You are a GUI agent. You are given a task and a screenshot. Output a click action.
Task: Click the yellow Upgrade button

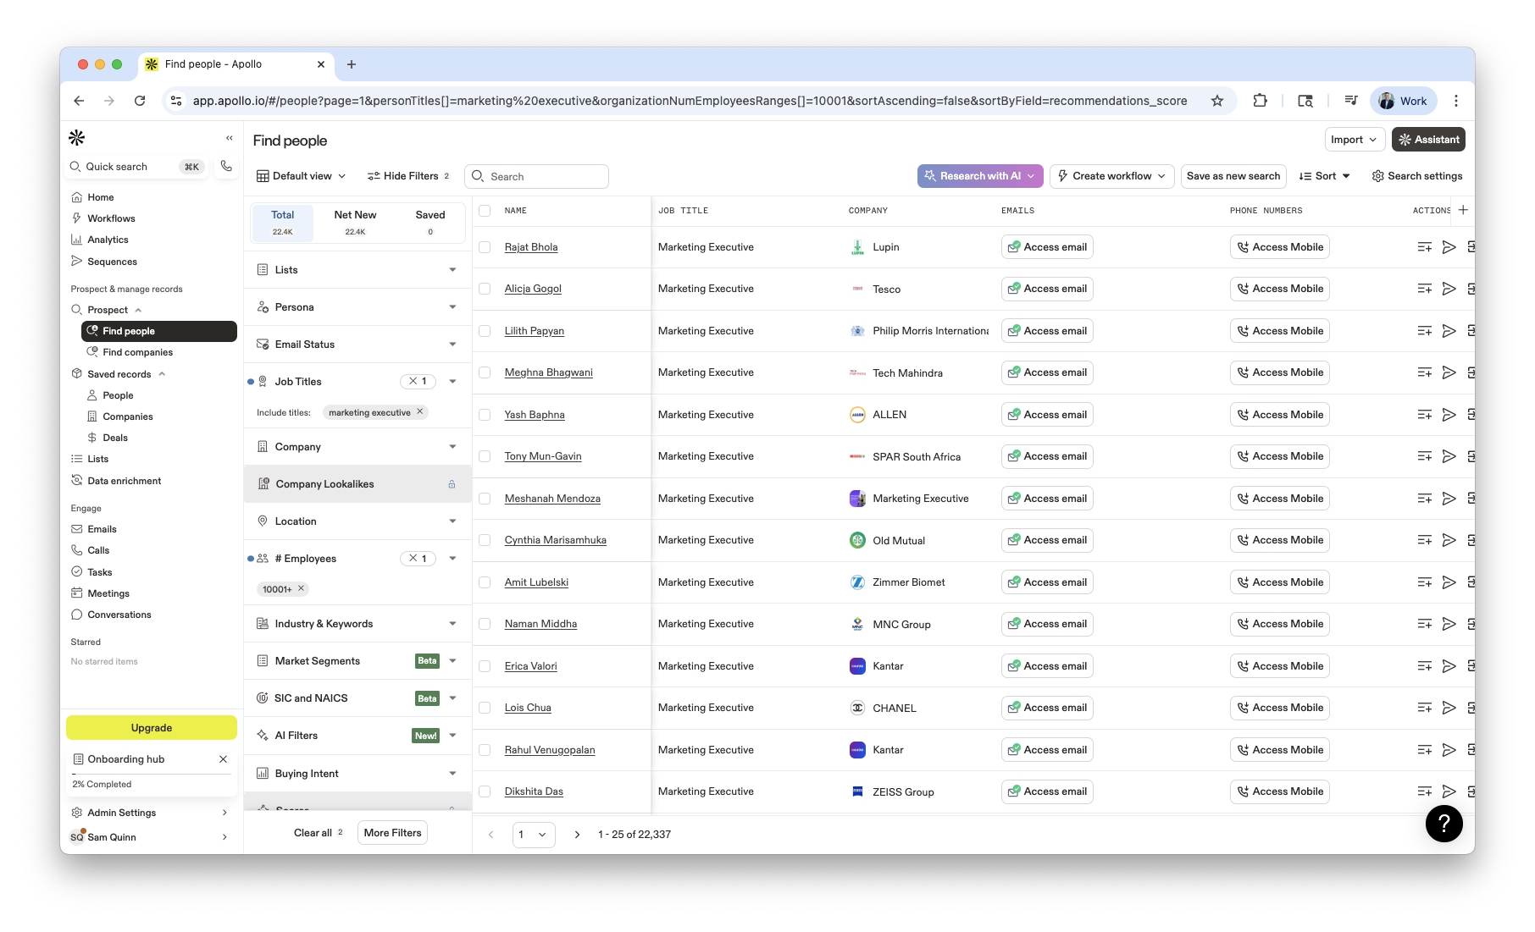152,728
